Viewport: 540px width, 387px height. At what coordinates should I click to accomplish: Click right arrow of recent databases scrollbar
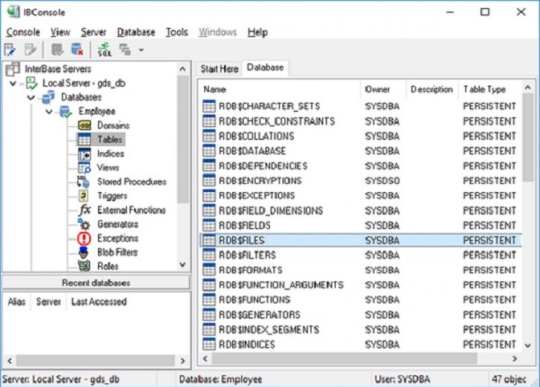click(183, 361)
